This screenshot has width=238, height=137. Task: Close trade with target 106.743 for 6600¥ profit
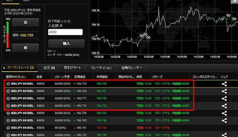click(x=172, y=120)
